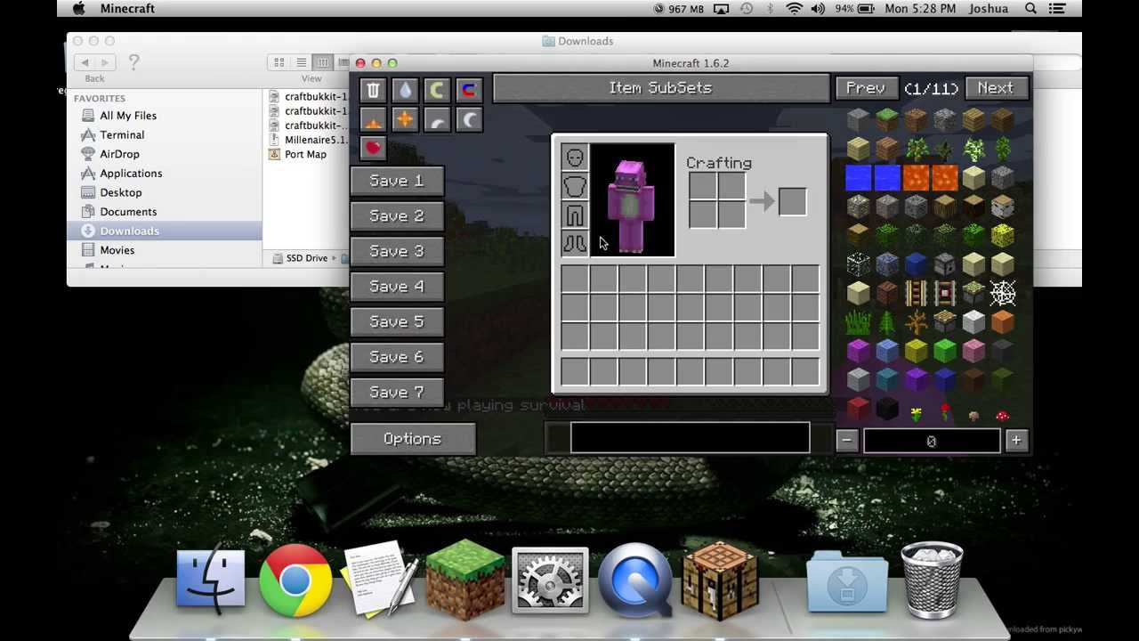Viewport: 1139px width, 641px height.
Task: Select Documents in Finder sidebar
Action: click(x=128, y=212)
